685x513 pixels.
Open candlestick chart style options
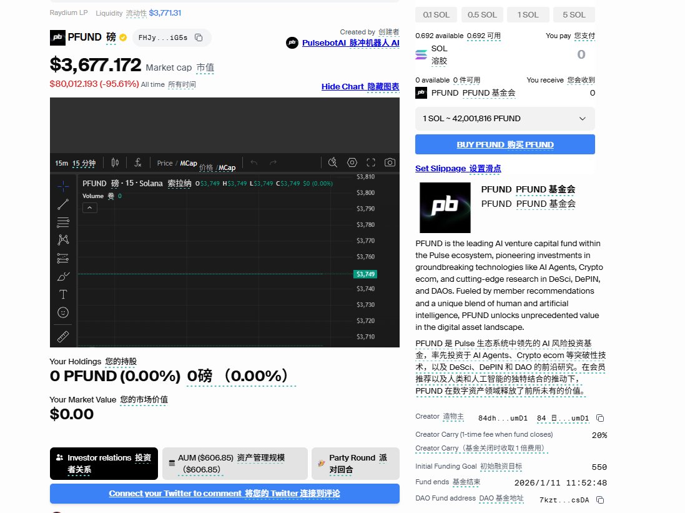tap(115, 162)
